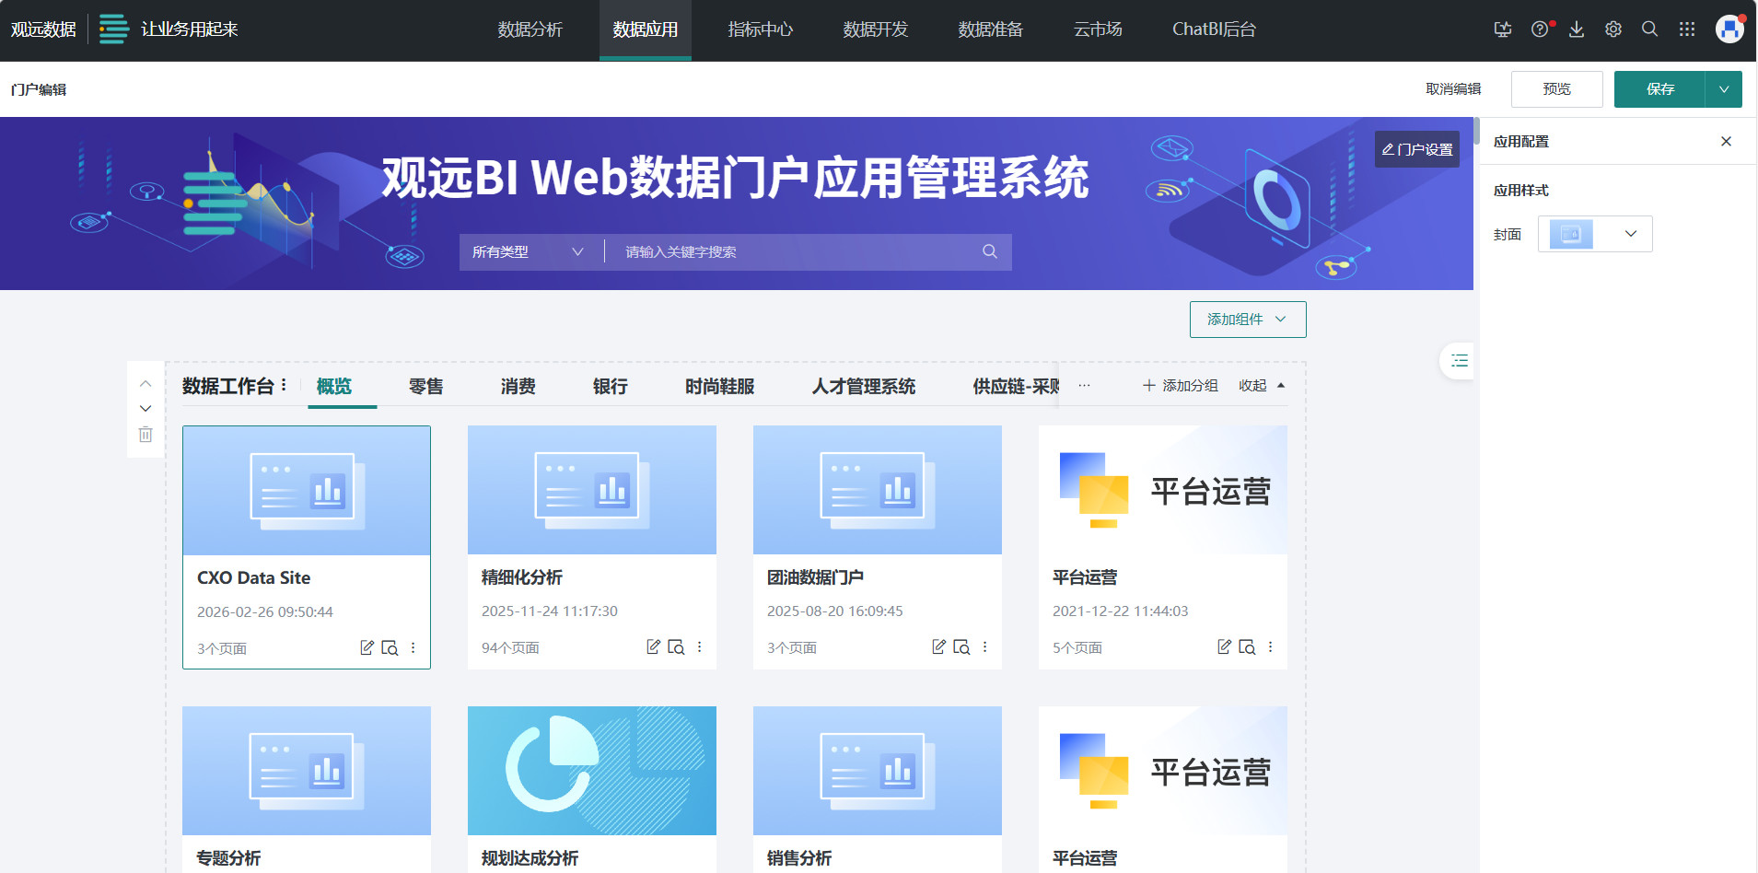Open the settings gear icon
Viewport: 1758px width, 873px height.
click(x=1612, y=29)
